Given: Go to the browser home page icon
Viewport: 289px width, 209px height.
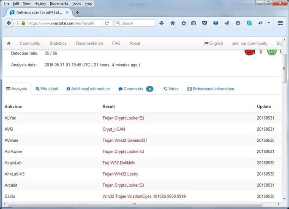Looking at the screenshot, I should tap(172, 23).
